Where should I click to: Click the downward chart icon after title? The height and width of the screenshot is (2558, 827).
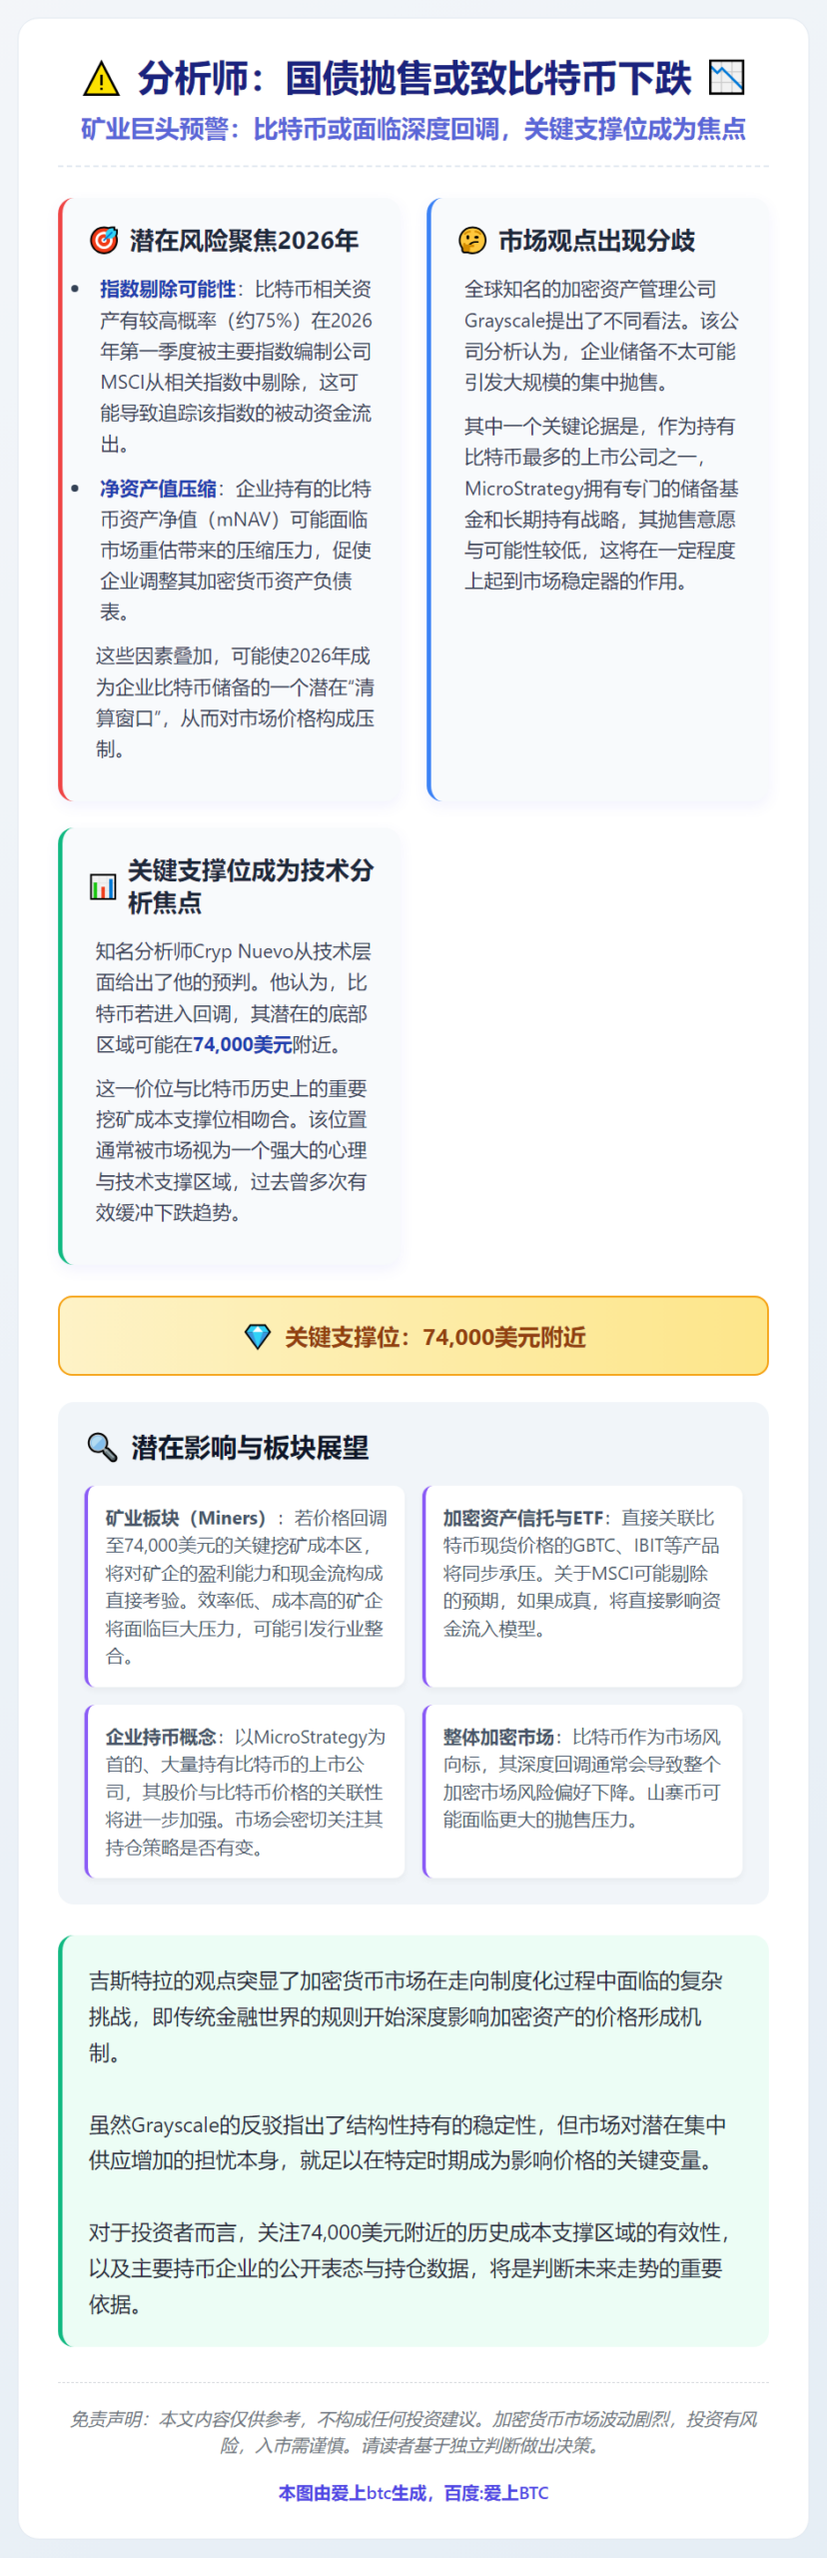(726, 77)
